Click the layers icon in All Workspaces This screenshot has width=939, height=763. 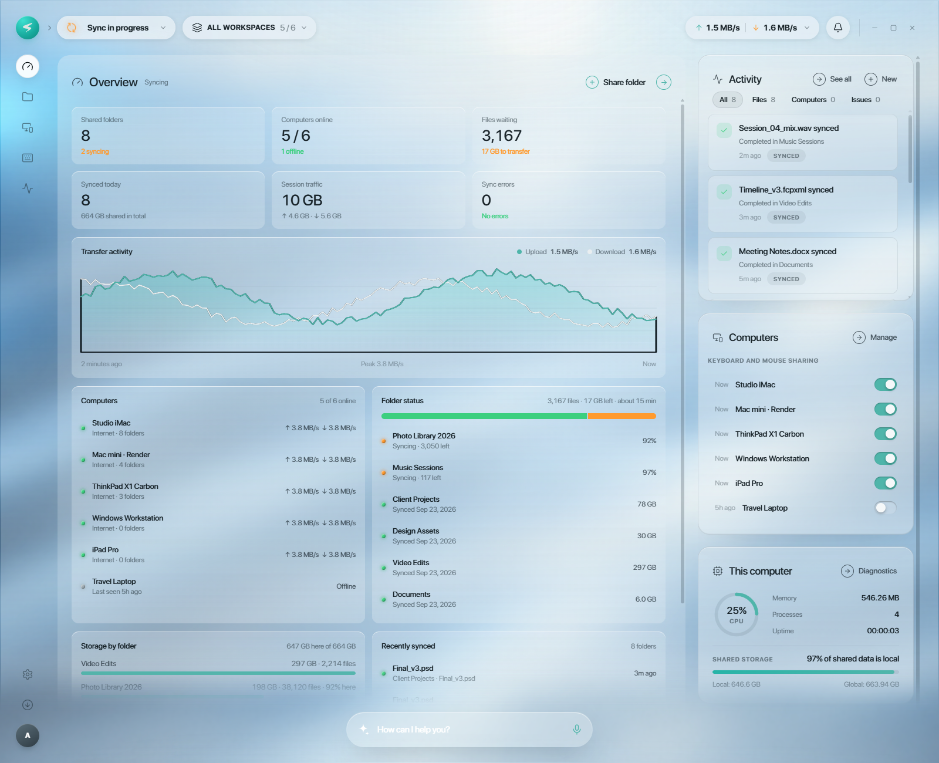[197, 28]
